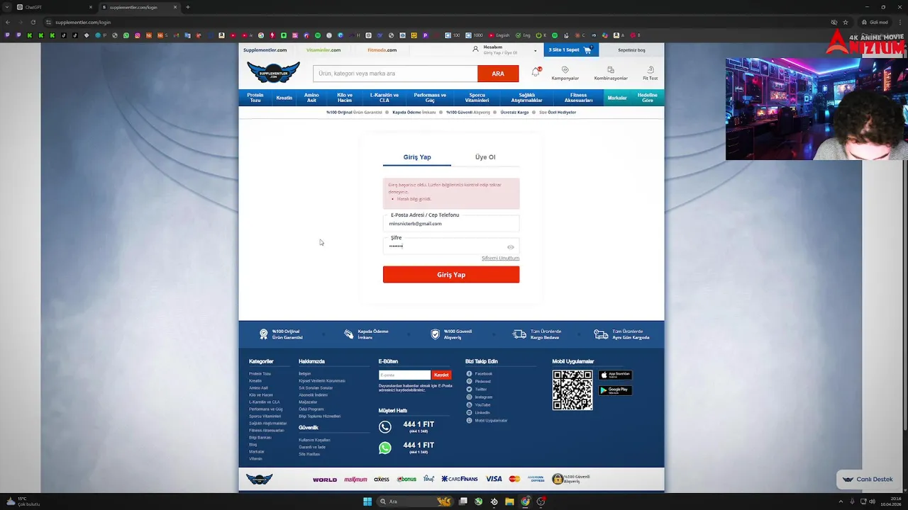
Task: Click the browser back arrow
Action: [x=8, y=22]
